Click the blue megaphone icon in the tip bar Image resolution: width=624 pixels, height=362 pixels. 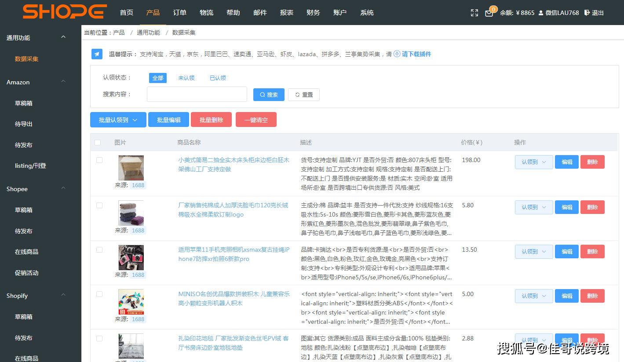point(97,54)
